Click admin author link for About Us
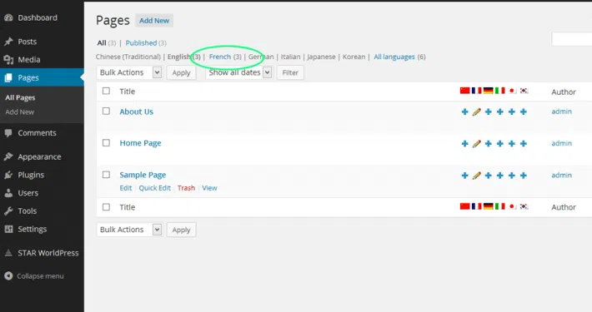The image size is (592, 312). click(561, 111)
